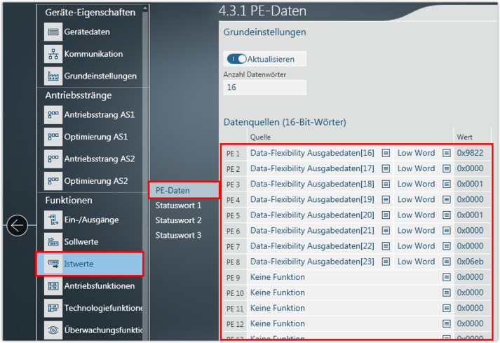Open Überwachungsfunktionen eye icon
The width and height of the screenshot is (500, 343).
point(53,330)
